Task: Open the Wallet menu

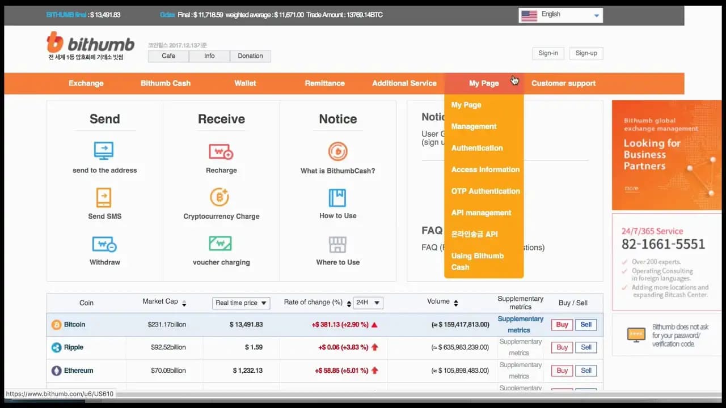Action: (x=245, y=83)
